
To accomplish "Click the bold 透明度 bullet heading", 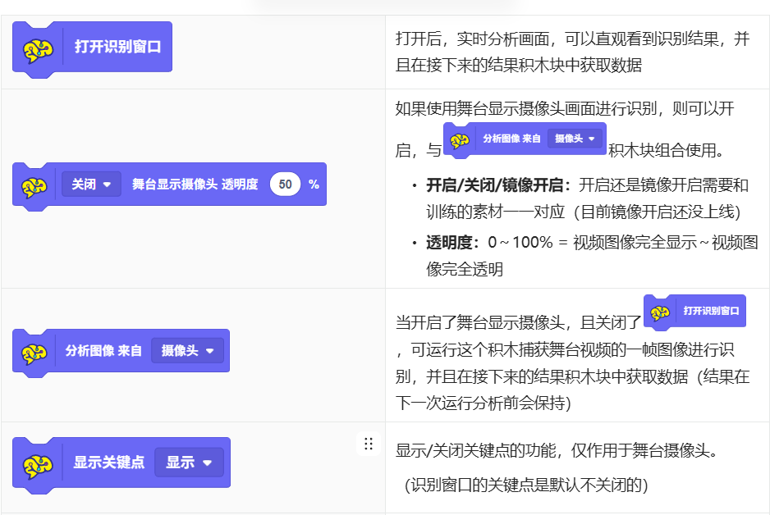I will [452, 242].
